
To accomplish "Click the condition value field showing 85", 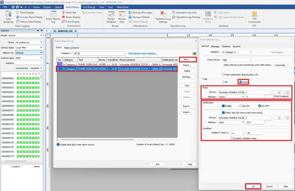I will [254, 133].
